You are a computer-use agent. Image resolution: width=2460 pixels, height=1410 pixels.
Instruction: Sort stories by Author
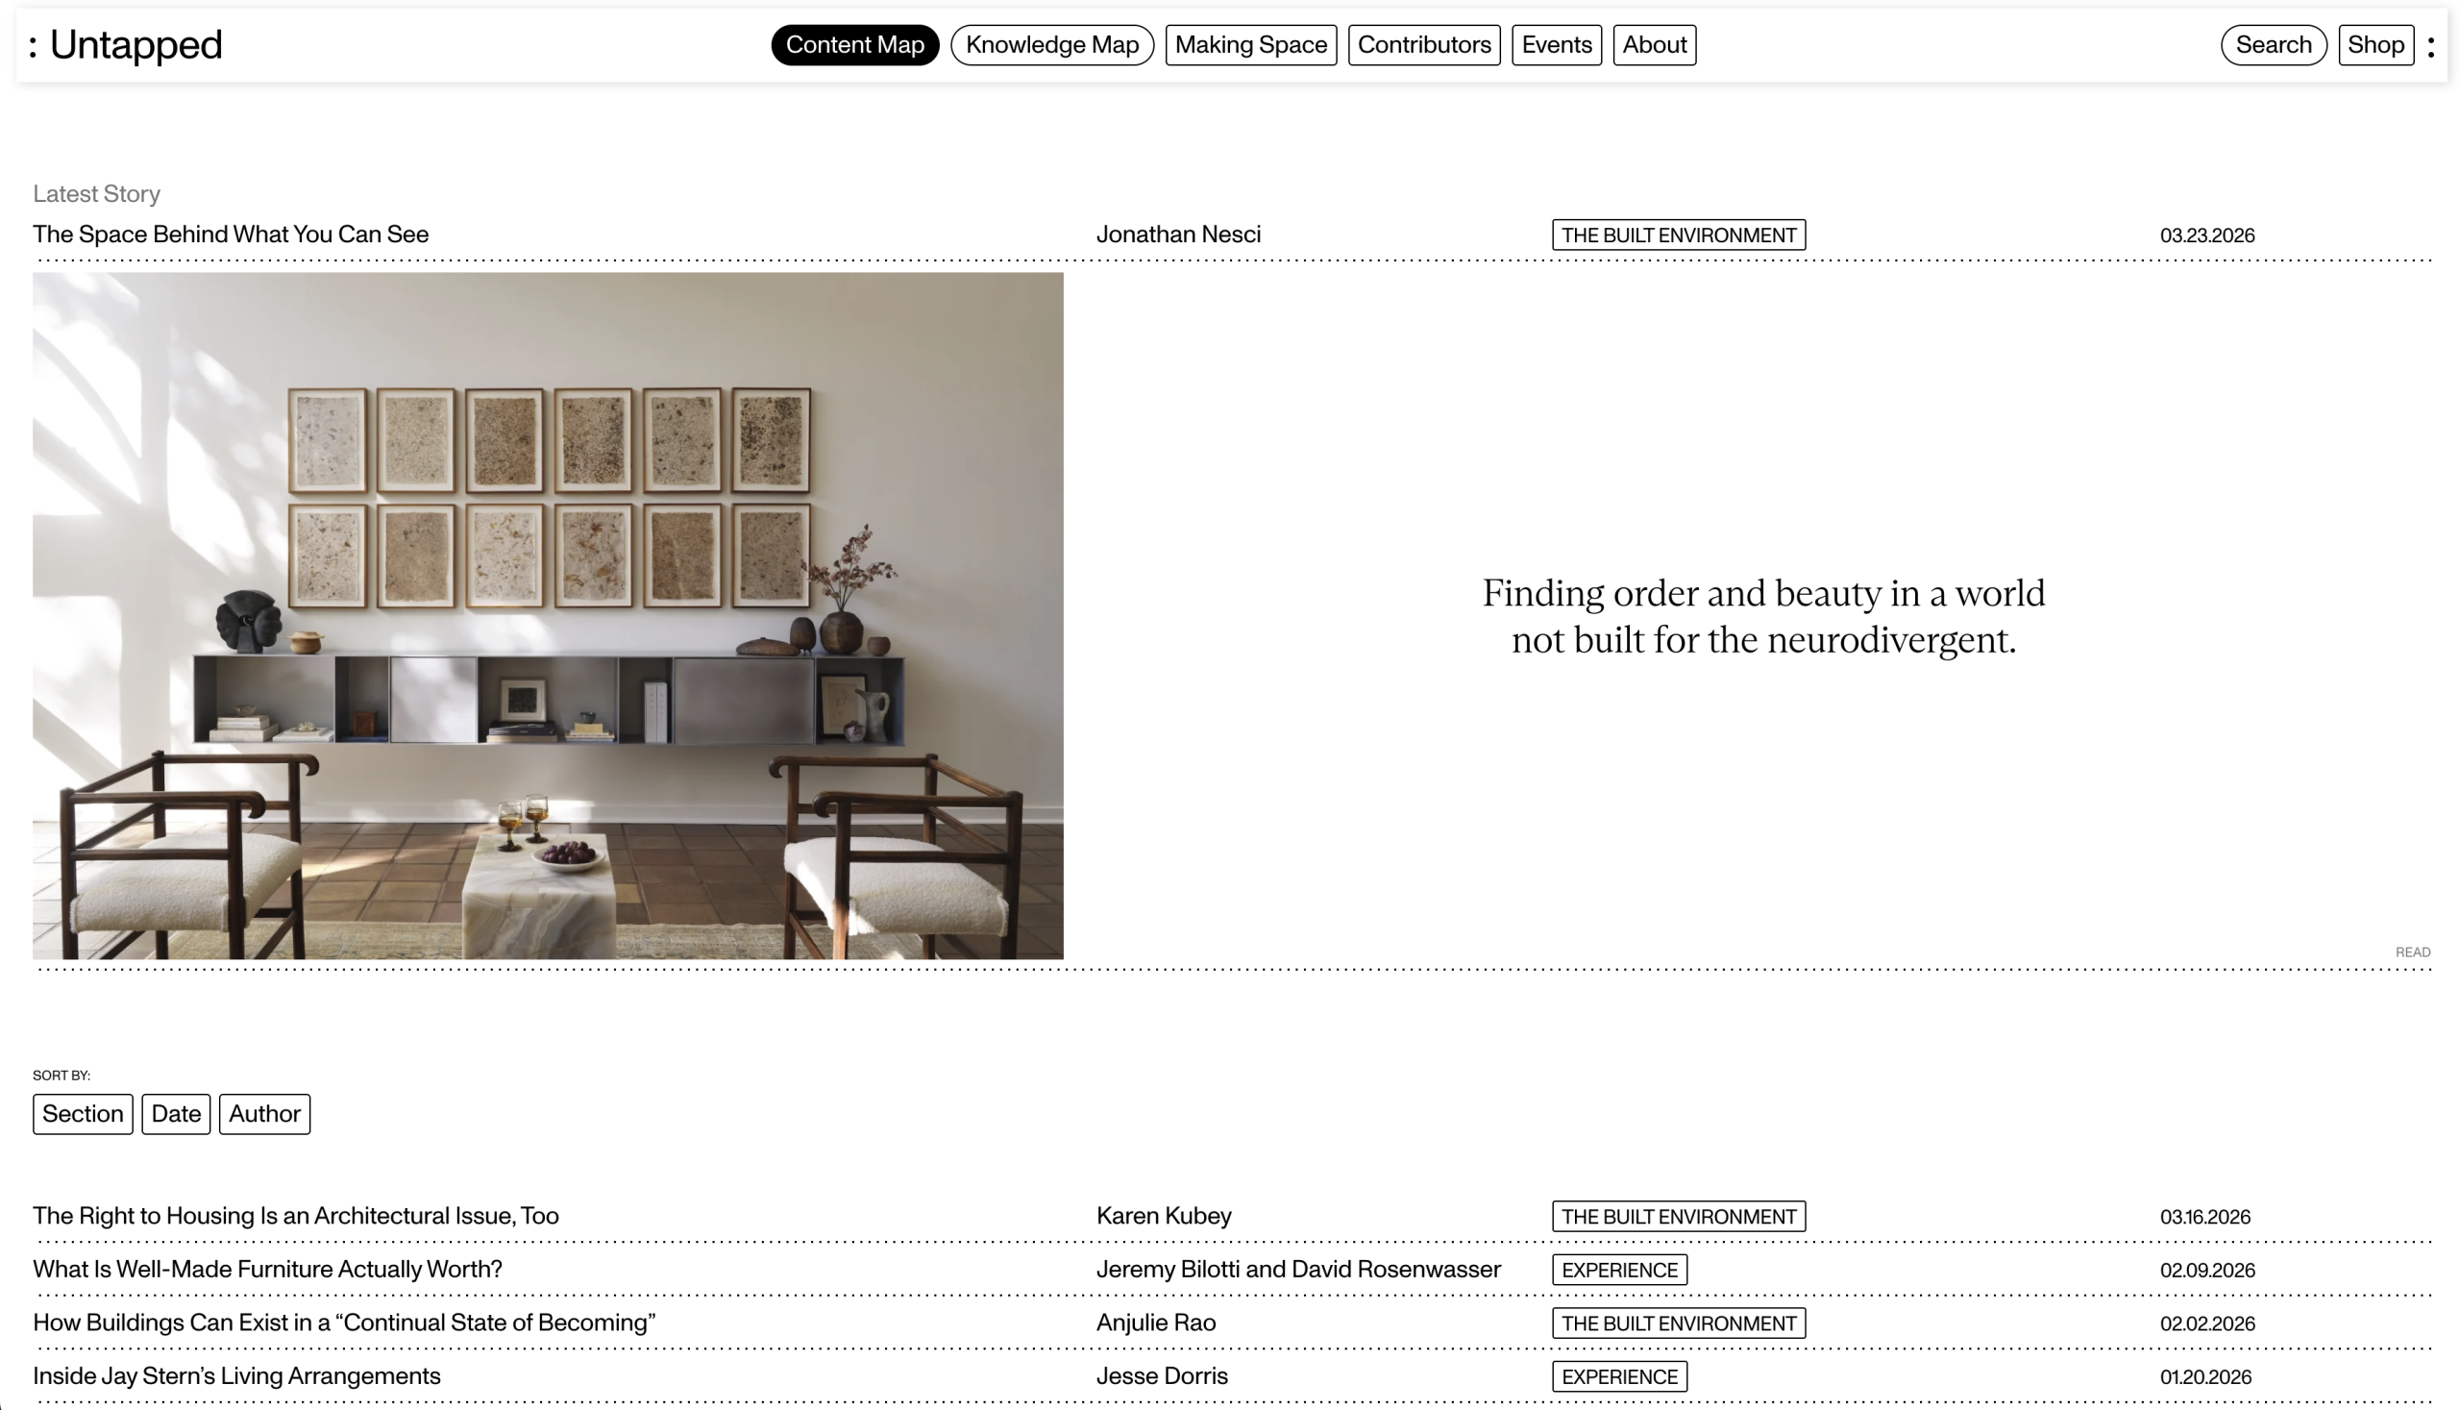pos(264,1114)
